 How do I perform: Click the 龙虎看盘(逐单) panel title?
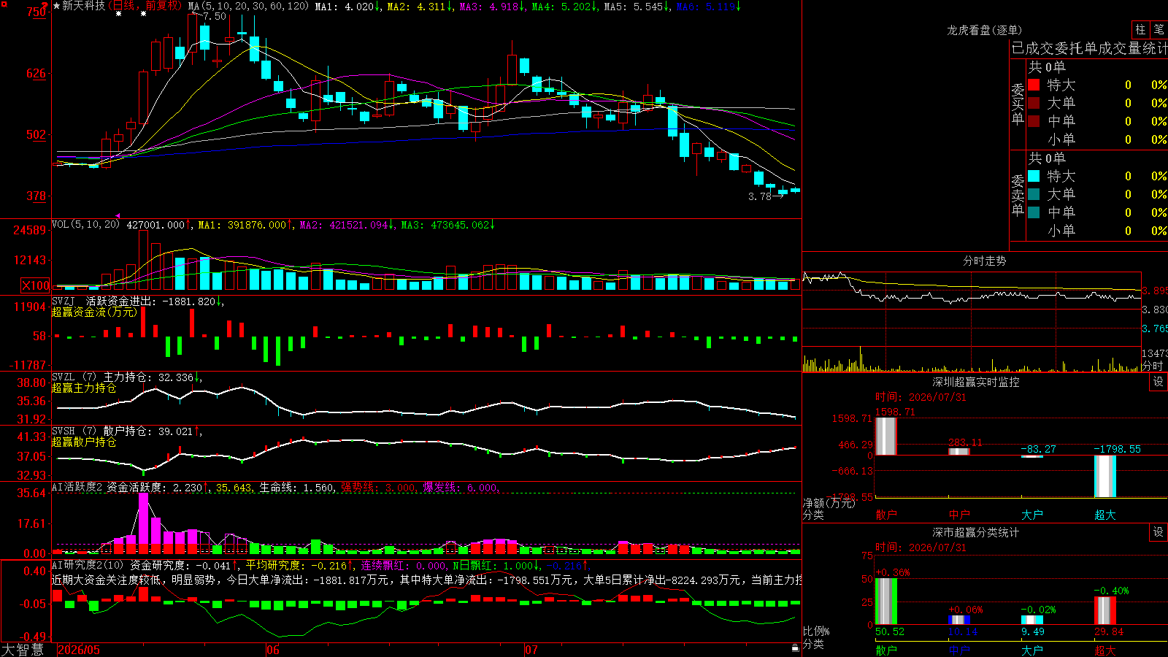[x=984, y=30]
